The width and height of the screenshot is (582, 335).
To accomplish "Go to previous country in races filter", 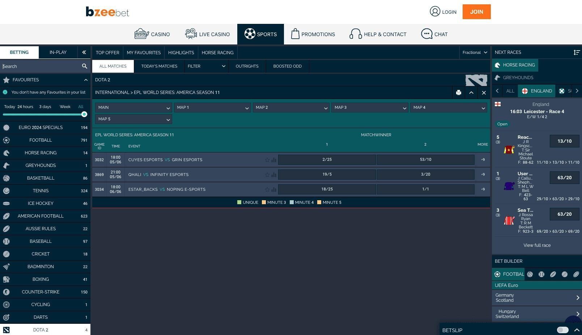I will tap(497, 91).
